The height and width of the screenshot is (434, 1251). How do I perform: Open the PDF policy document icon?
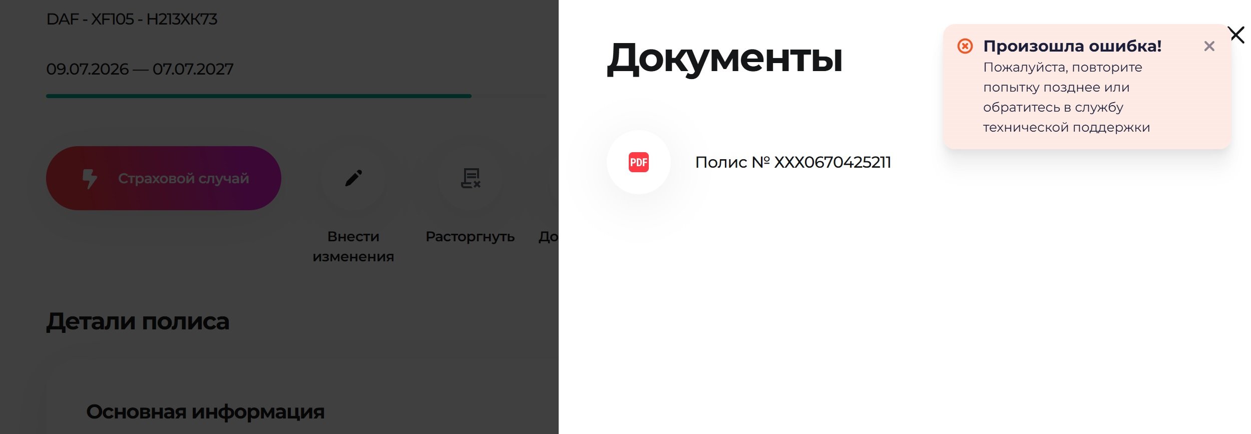point(638,162)
